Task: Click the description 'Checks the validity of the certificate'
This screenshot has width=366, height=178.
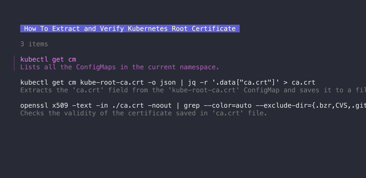Action: click(x=144, y=113)
